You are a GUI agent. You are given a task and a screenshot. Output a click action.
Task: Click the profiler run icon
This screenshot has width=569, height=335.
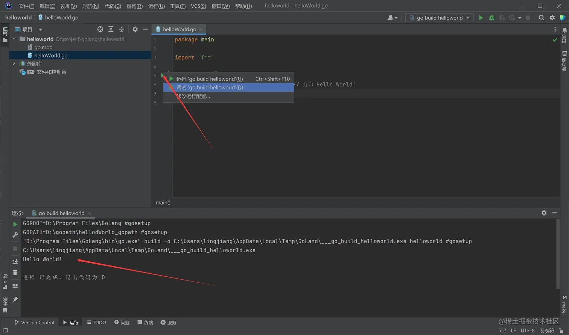[512, 18]
